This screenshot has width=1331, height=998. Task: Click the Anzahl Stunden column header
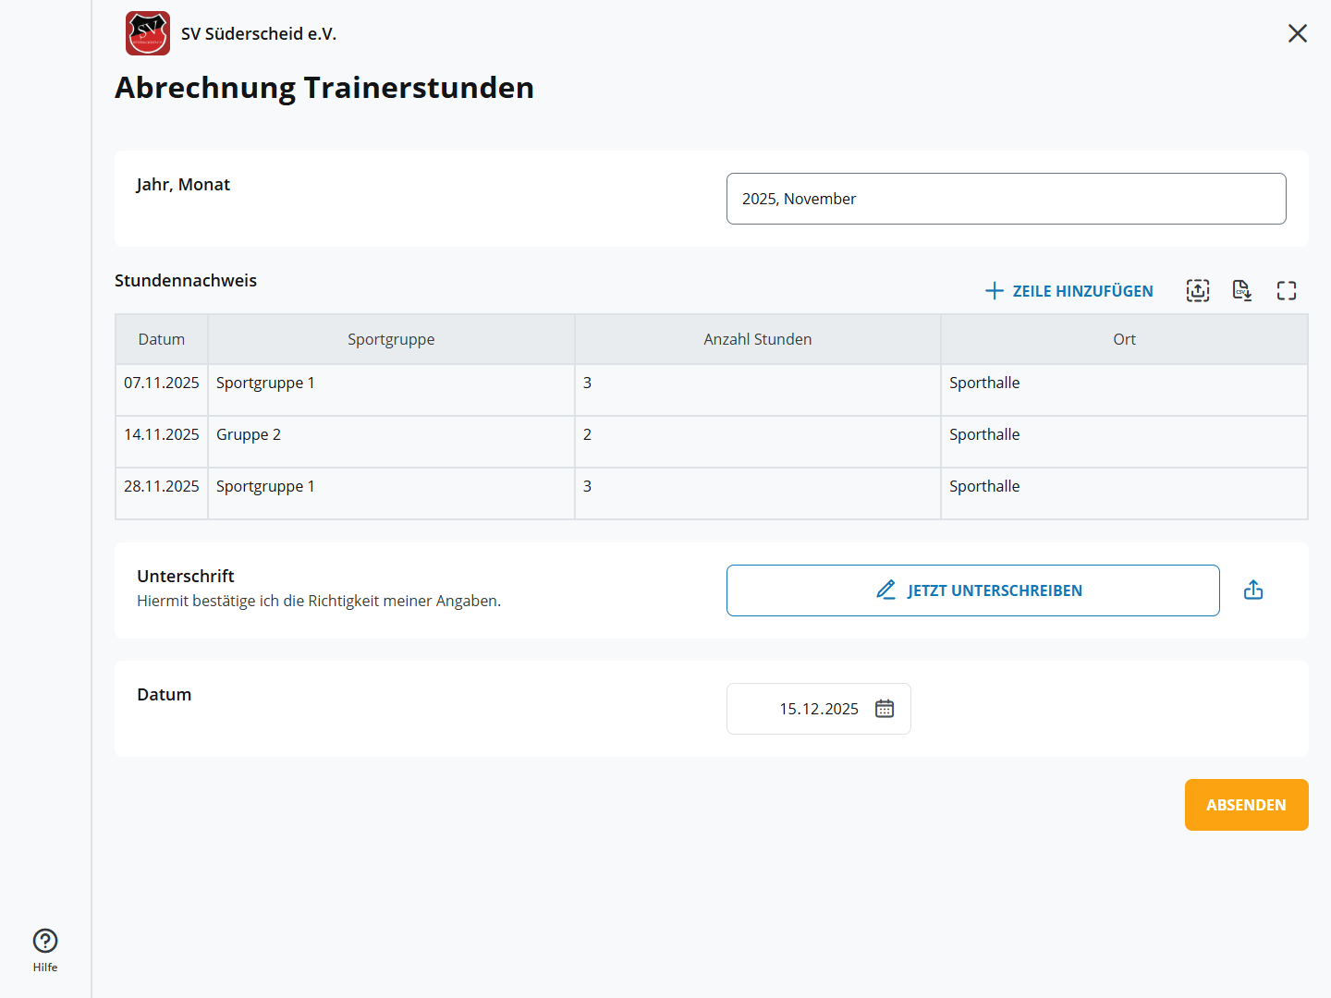[x=757, y=339]
